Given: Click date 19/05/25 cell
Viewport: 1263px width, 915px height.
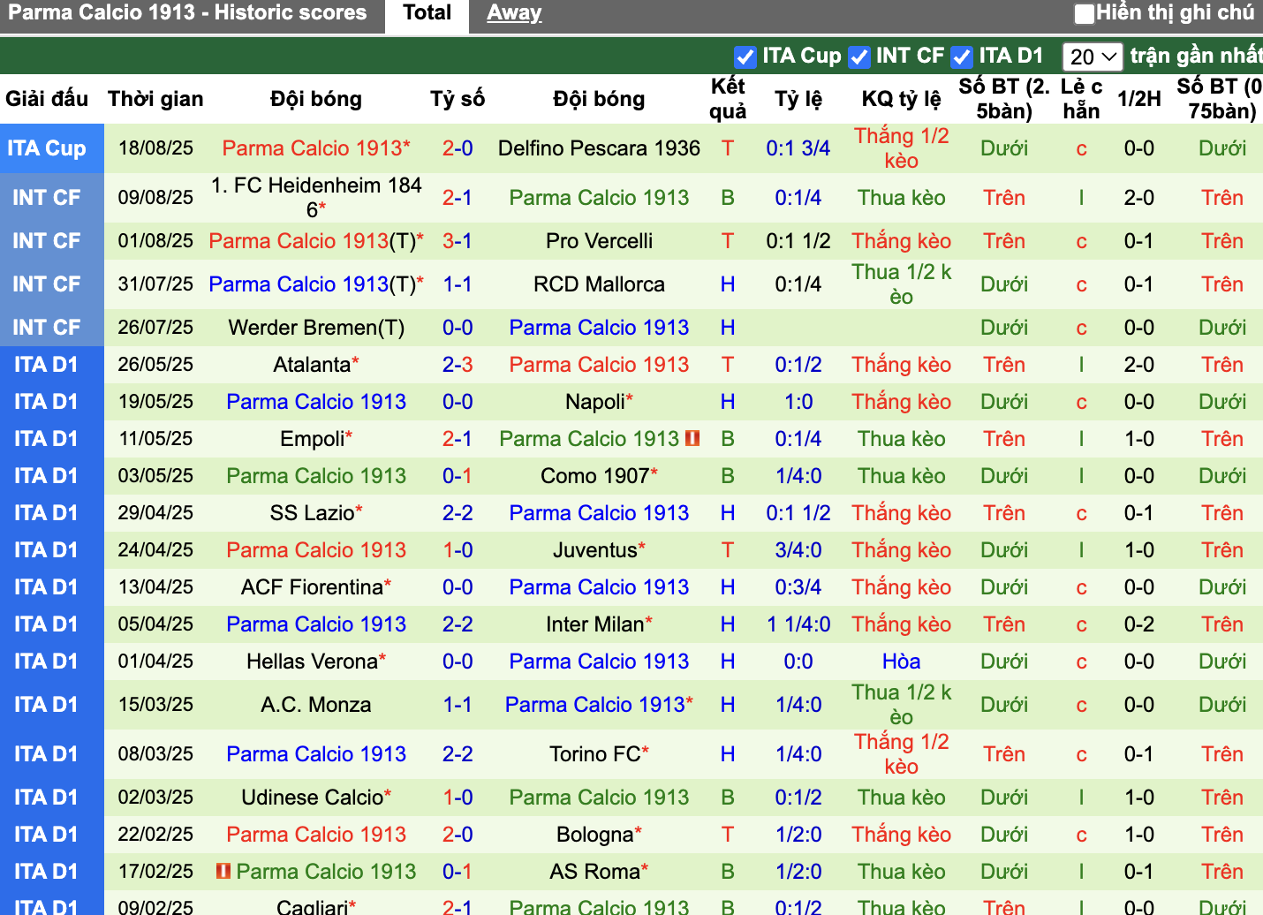Looking at the screenshot, I should [155, 402].
